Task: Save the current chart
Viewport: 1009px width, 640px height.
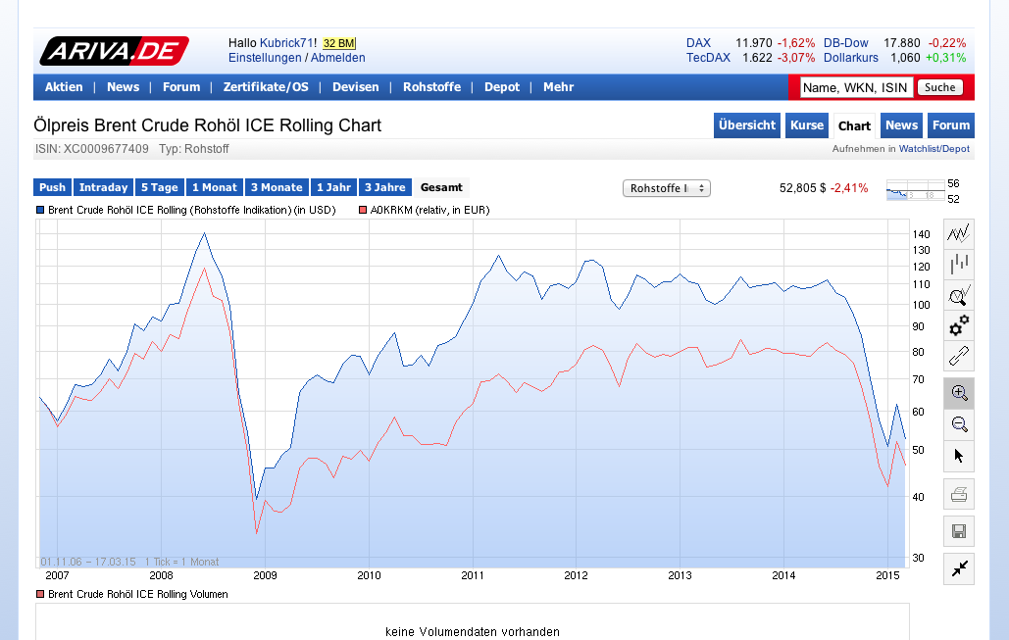Action: coord(958,530)
